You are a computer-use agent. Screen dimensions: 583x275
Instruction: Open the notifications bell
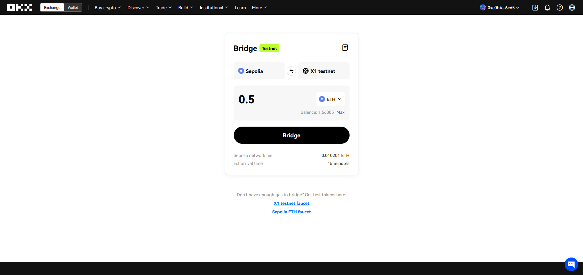(x=547, y=8)
